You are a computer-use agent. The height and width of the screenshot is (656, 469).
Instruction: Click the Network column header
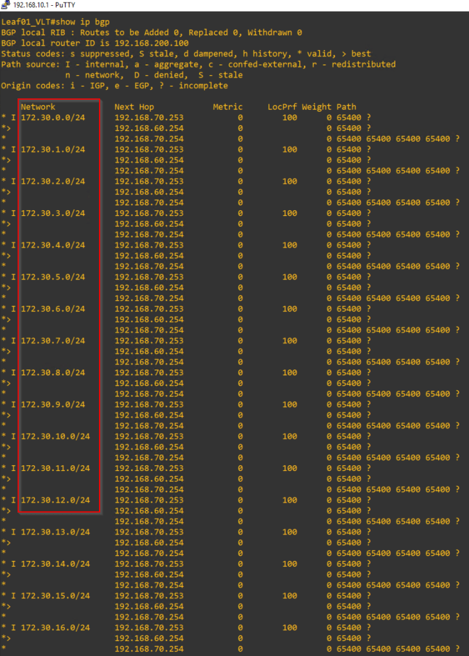tap(38, 107)
